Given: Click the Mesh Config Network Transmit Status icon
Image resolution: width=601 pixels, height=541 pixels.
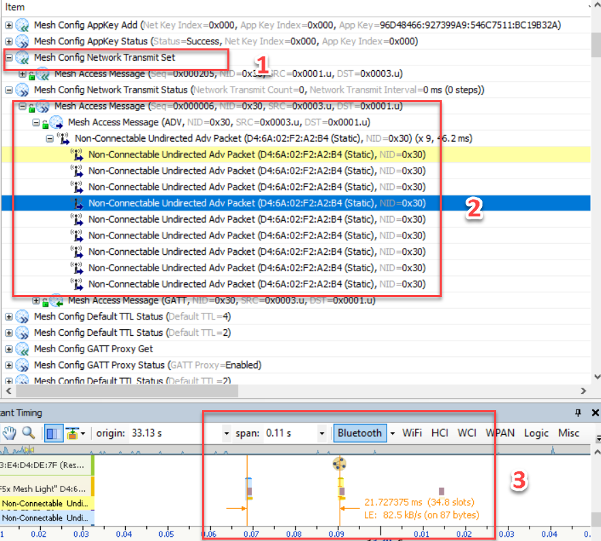Looking at the screenshot, I should click(x=22, y=90).
